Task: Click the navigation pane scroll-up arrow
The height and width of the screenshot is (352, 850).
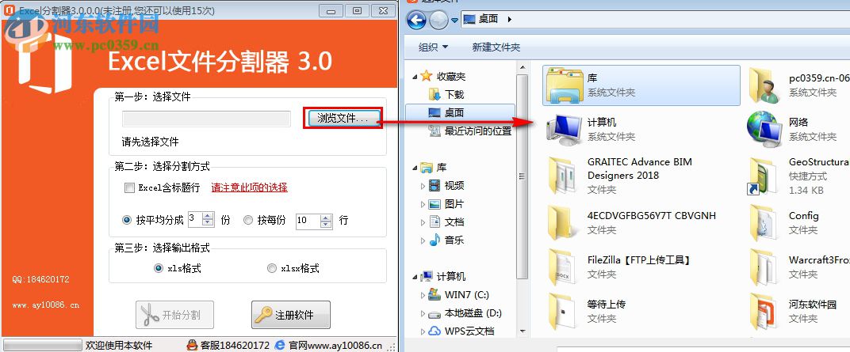Action: tap(522, 68)
